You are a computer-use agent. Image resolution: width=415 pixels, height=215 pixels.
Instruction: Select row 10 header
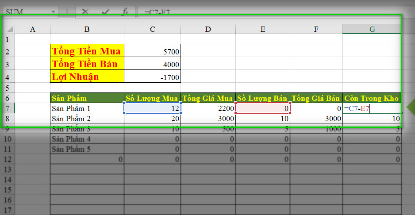click(x=8, y=139)
